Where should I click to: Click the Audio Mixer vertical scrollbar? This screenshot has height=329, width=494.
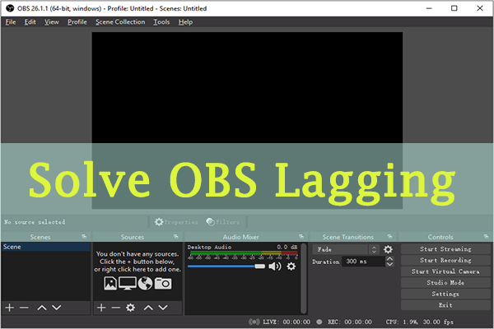point(303,278)
